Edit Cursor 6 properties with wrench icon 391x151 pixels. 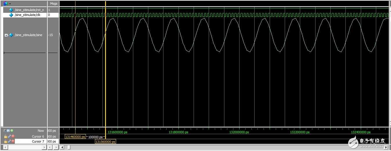click(9, 136)
